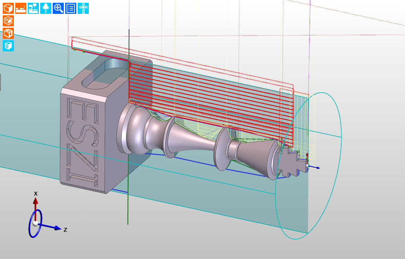
Task: Expand the collapsed panel handle at left edge
Action: (x=0, y=82)
